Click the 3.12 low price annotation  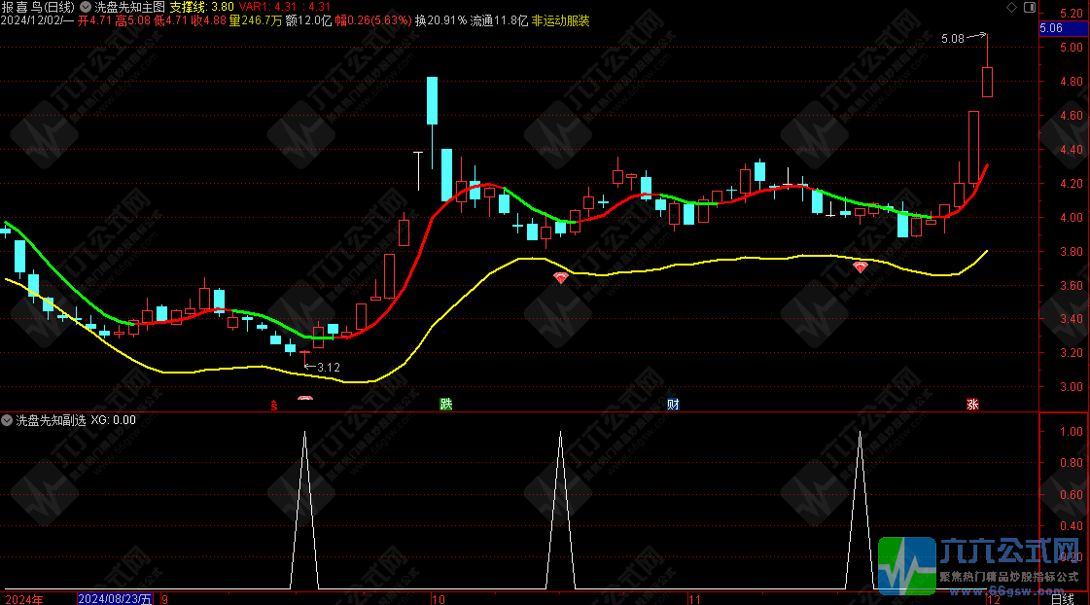pos(329,367)
